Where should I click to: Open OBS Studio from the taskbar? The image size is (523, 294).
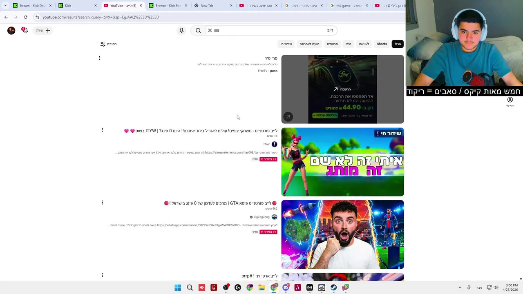(226, 287)
